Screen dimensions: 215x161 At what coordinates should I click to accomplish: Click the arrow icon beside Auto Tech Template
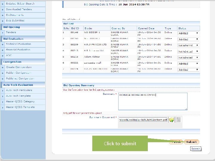coord(3,96)
